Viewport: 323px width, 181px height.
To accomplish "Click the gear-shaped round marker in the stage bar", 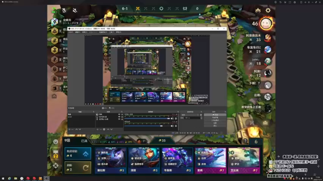I will point(161,8).
